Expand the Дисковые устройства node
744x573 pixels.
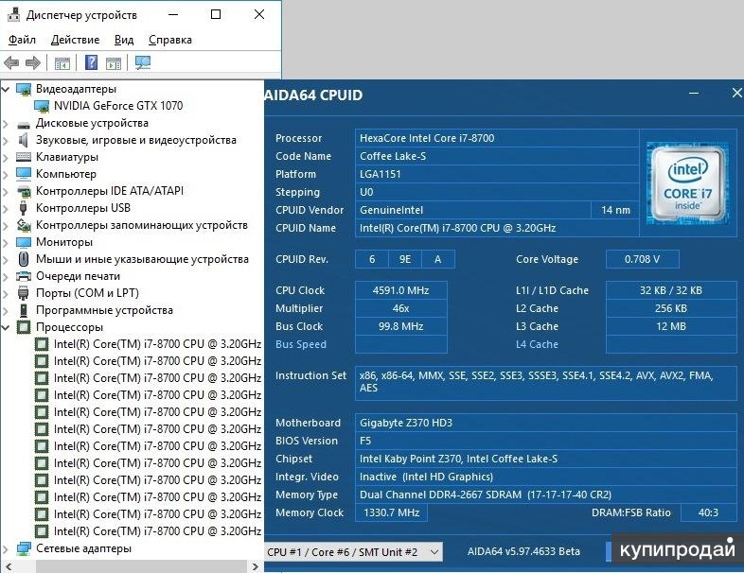click(7, 124)
